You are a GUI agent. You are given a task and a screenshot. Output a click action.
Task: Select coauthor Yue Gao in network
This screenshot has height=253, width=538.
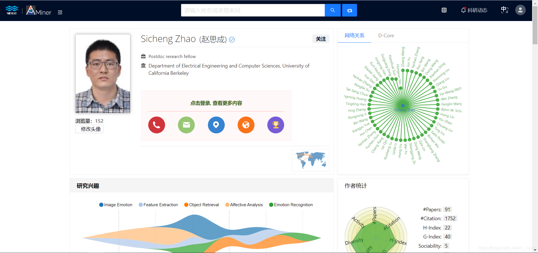tap(369, 79)
